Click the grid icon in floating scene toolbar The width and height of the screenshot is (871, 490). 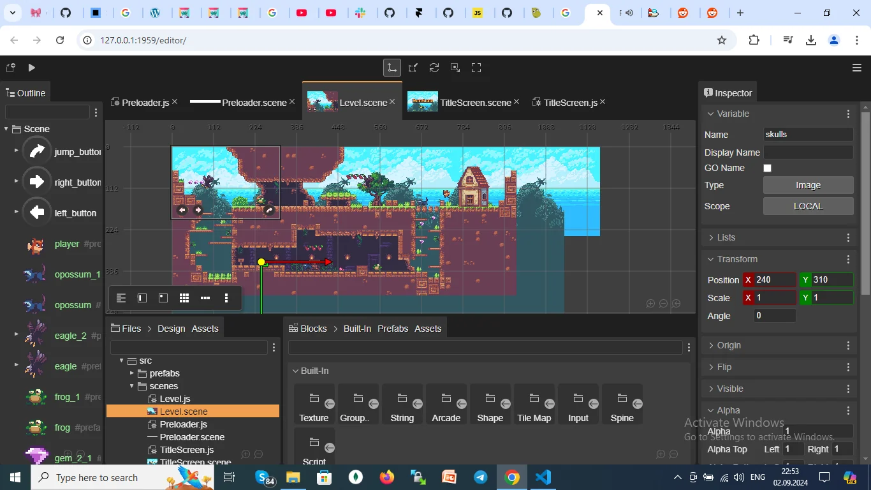(184, 298)
